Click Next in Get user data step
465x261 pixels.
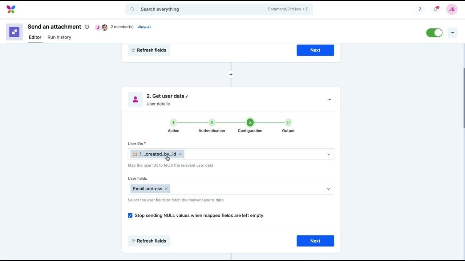coord(315,241)
